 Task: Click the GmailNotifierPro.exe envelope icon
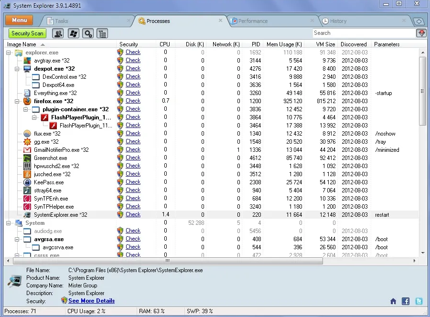(x=27, y=150)
